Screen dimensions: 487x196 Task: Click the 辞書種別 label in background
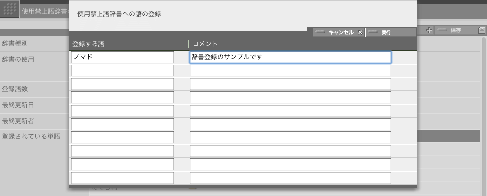[15, 43]
